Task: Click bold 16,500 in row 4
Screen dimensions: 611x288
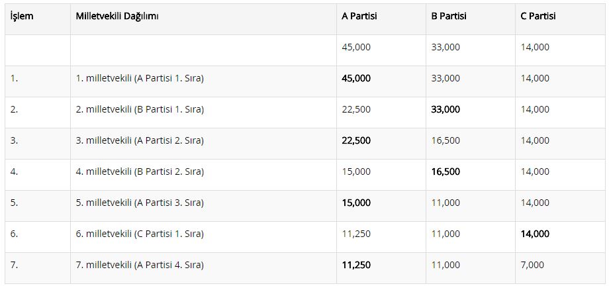Action: [x=446, y=171]
